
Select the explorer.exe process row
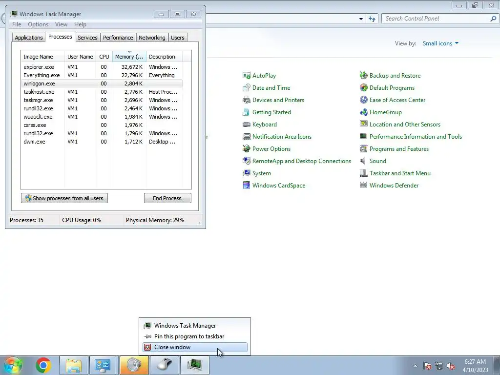point(102,67)
